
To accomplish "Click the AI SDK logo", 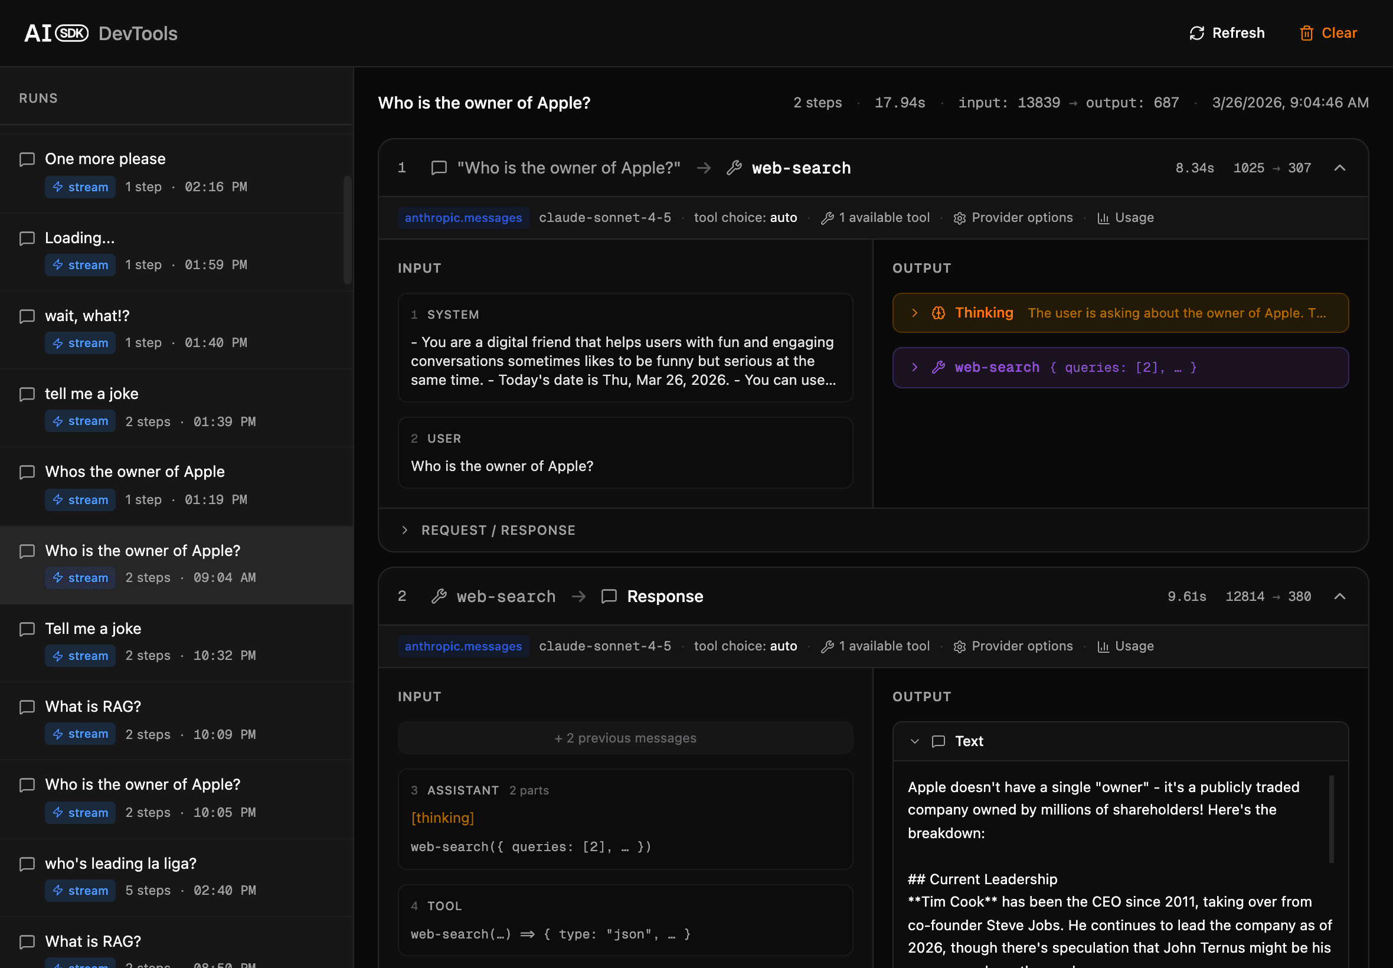I will coord(57,34).
